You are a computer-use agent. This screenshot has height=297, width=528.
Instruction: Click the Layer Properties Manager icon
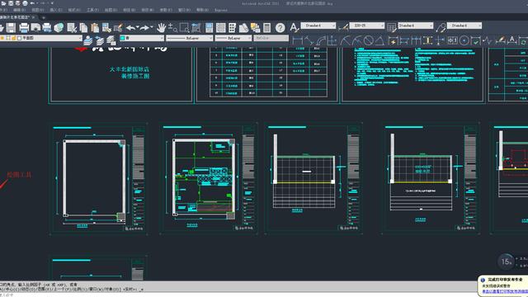(x=88, y=40)
